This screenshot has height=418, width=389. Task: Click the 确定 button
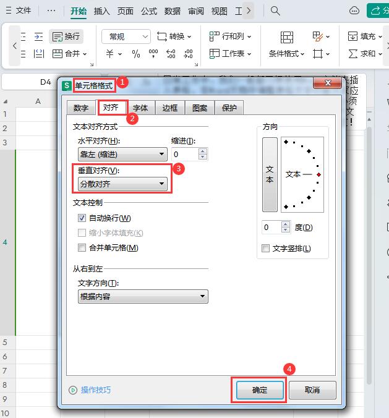point(260,390)
